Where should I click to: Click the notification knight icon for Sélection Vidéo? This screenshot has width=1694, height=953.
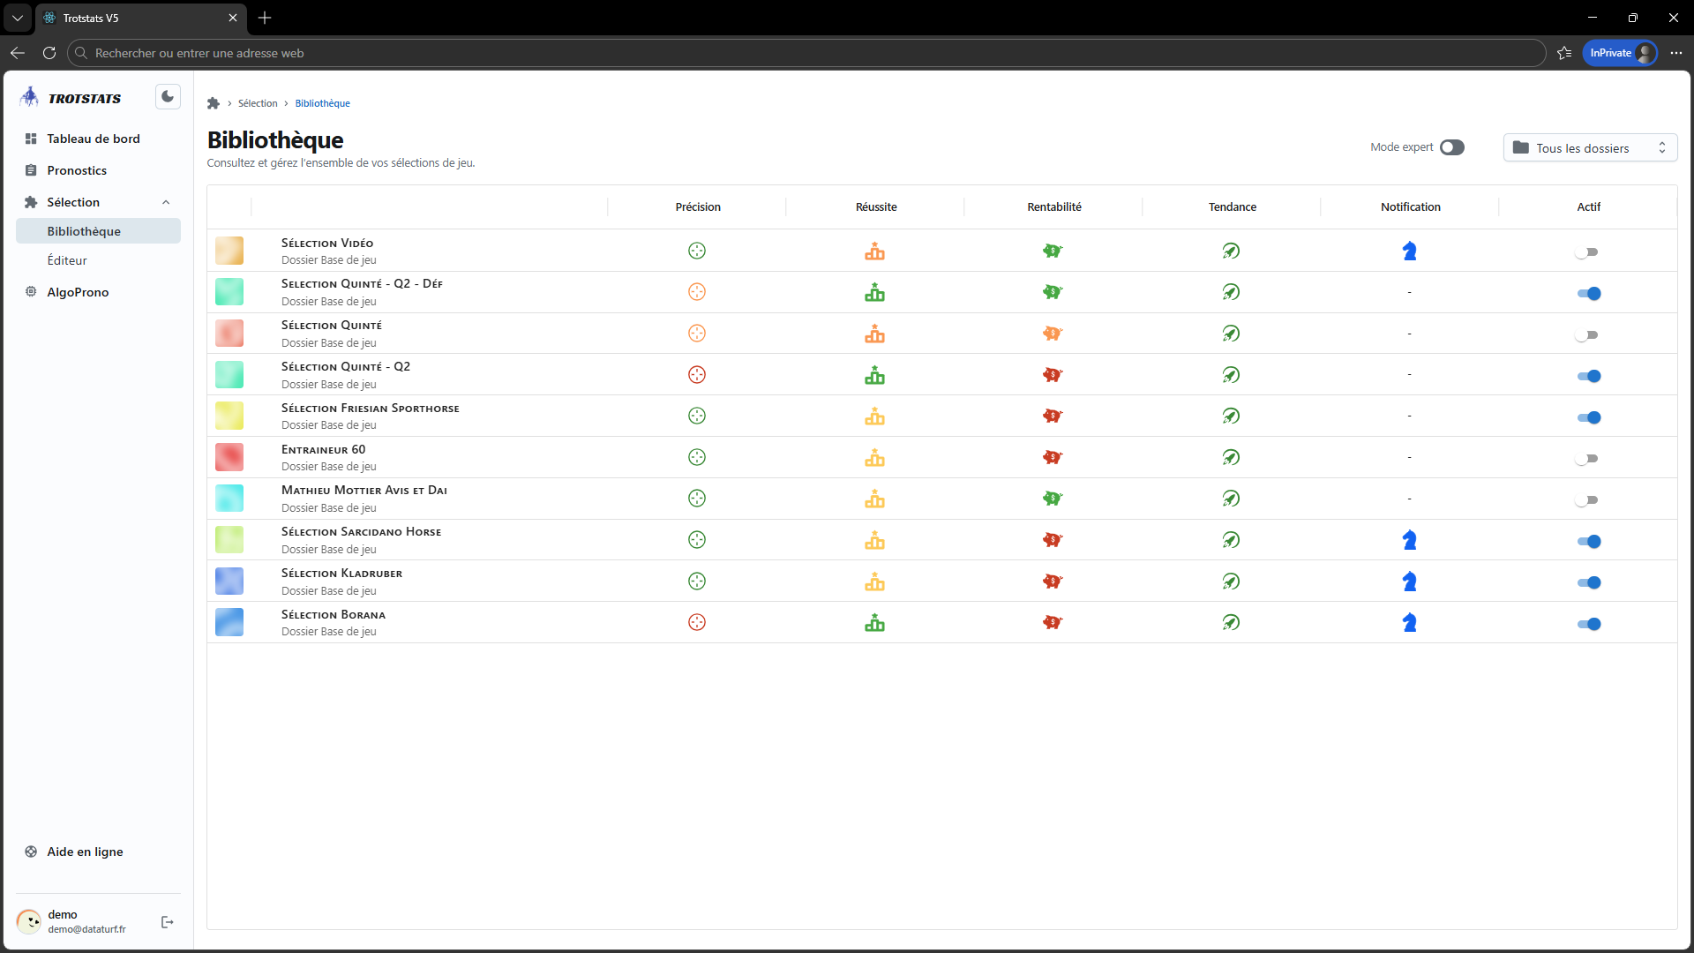[x=1409, y=251]
